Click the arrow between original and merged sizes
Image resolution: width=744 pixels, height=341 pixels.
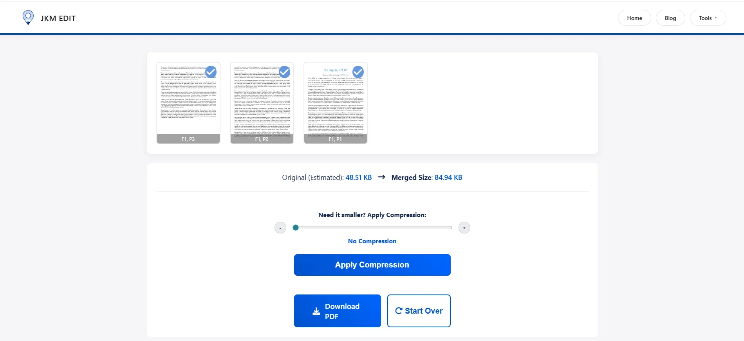[382, 177]
